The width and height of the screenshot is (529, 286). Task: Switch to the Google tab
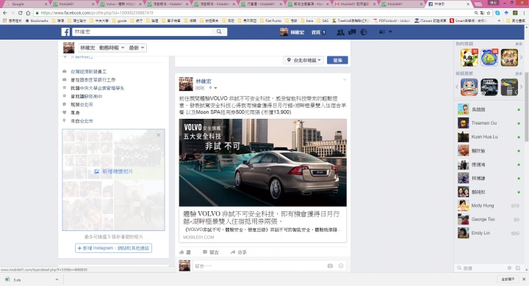[26, 4]
